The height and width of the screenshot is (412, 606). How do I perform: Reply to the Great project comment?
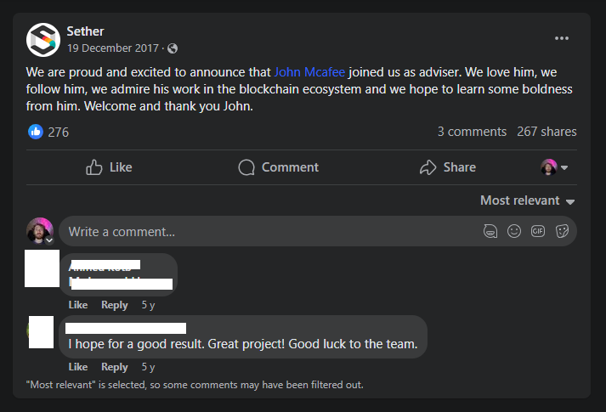pyautogui.click(x=114, y=367)
